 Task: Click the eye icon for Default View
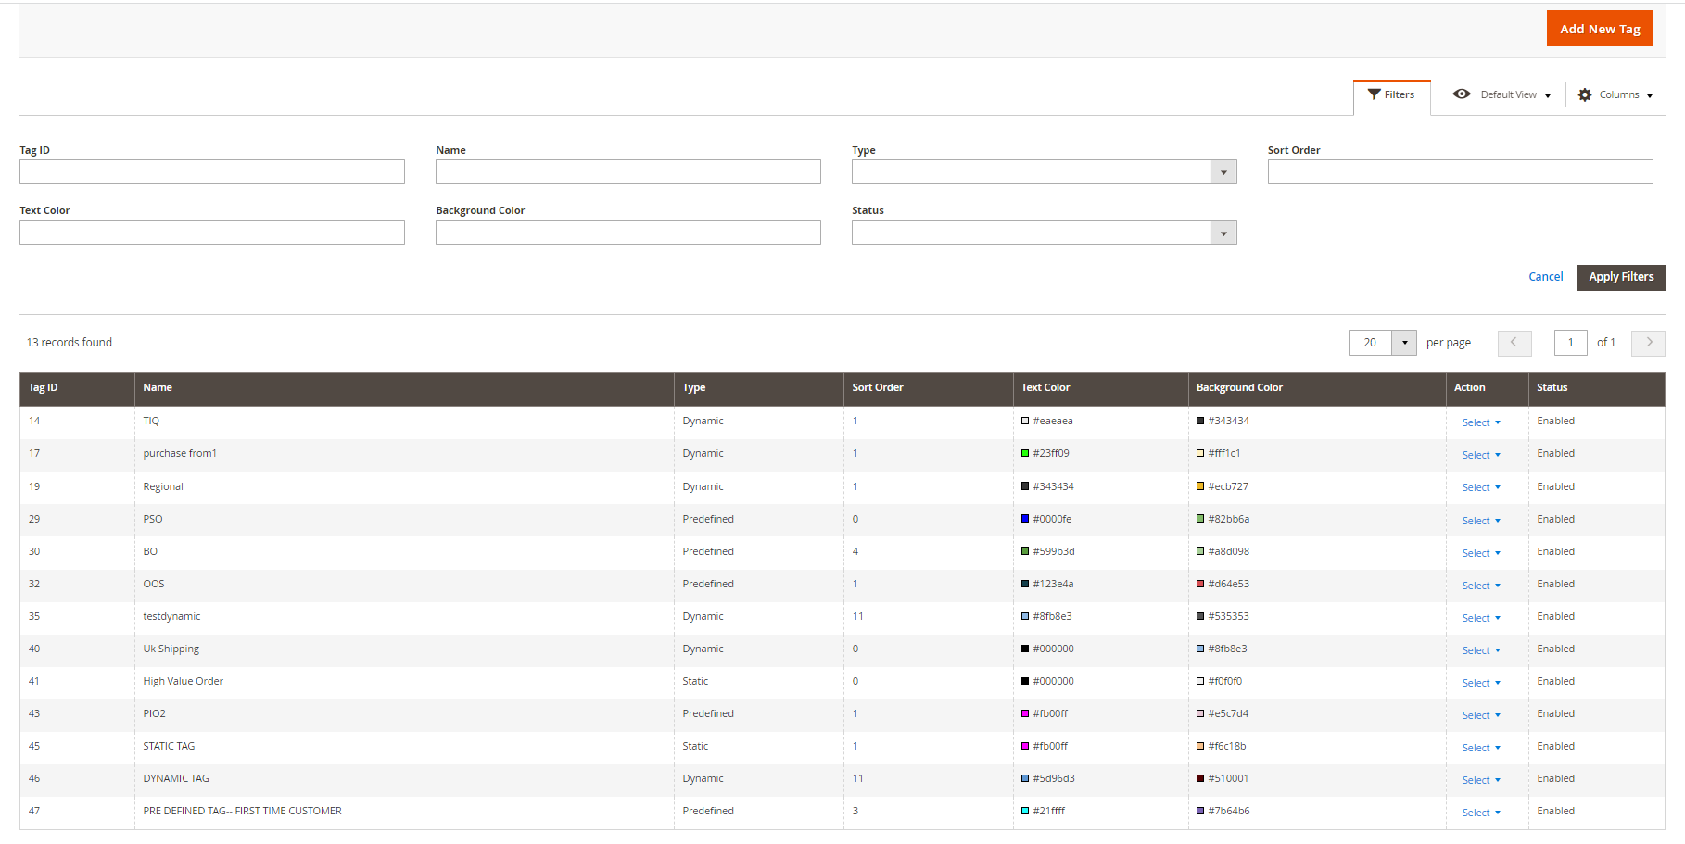[x=1462, y=94]
